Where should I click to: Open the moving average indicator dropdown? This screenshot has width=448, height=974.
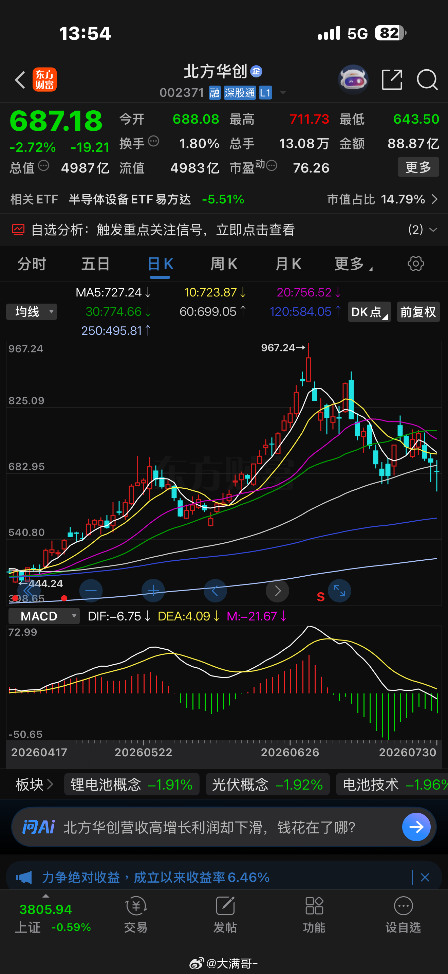(x=32, y=312)
